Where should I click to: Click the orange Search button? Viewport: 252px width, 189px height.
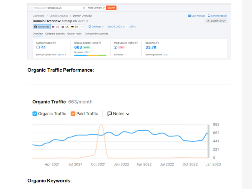(111, 8)
